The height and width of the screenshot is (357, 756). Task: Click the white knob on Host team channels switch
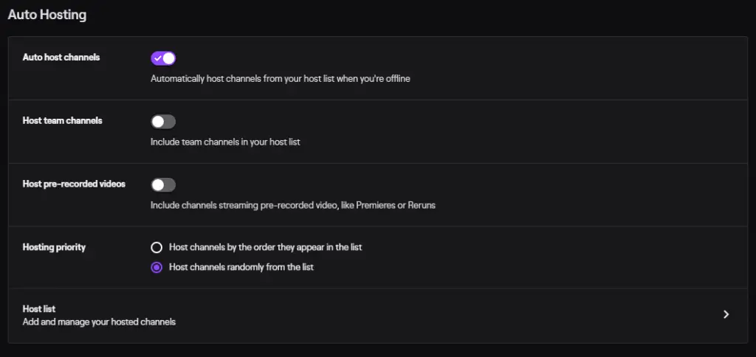point(158,122)
